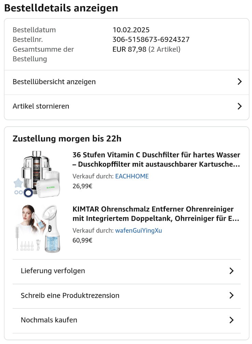Open Lieferung verfolgen
This screenshot has height=344, width=252.
click(x=53, y=271)
